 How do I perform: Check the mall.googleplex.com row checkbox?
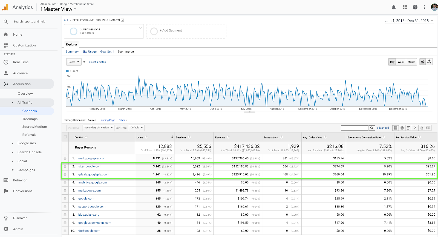pyautogui.click(x=65, y=158)
